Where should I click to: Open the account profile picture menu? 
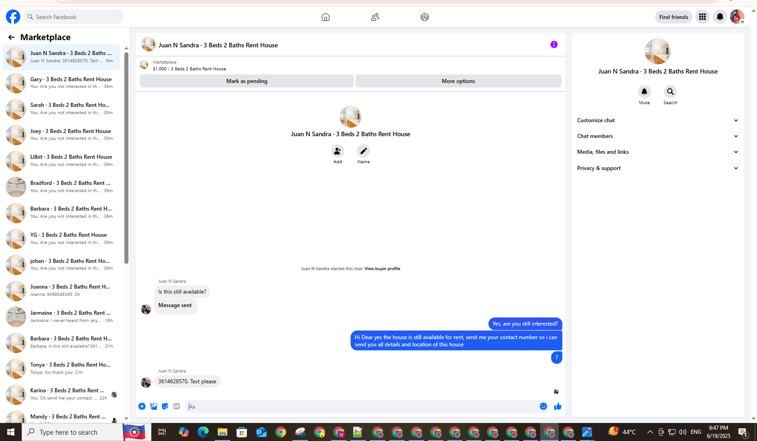pos(737,17)
